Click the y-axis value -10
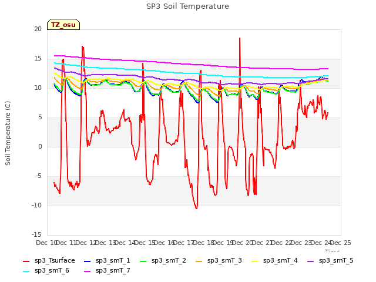This screenshot has width=376, height=282. pos(36,205)
